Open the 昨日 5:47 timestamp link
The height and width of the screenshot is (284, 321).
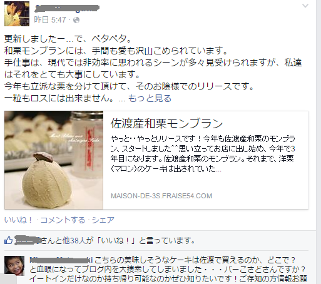click(x=50, y=20)
